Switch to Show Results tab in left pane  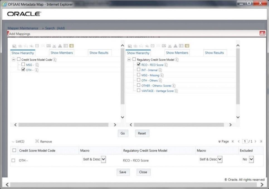pos(99,53)
